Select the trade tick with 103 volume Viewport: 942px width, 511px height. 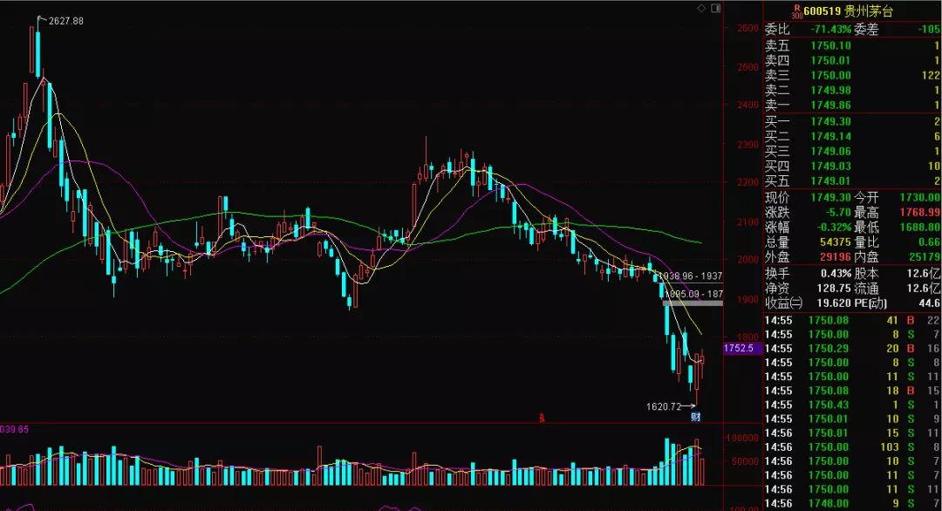(x=852, y=446)
